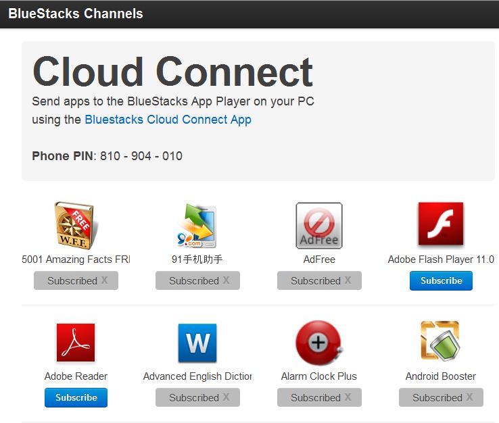Image resolution: width=499 pixels, height=423 pixels.
Task: Click the Adobe Reader name label
Action: 76,376
